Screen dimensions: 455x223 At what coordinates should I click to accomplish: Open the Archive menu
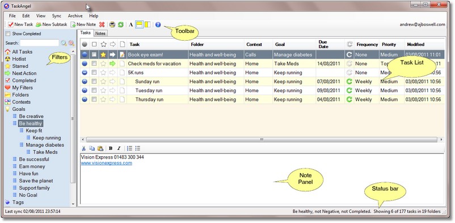tap(75, 16)
